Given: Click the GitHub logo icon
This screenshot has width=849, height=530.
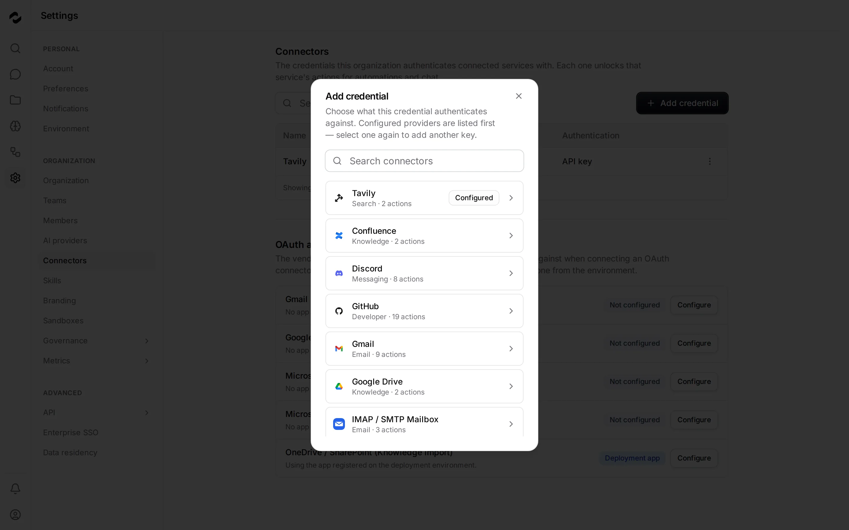Looking at the screenshot, I should (x=339, y=311).
